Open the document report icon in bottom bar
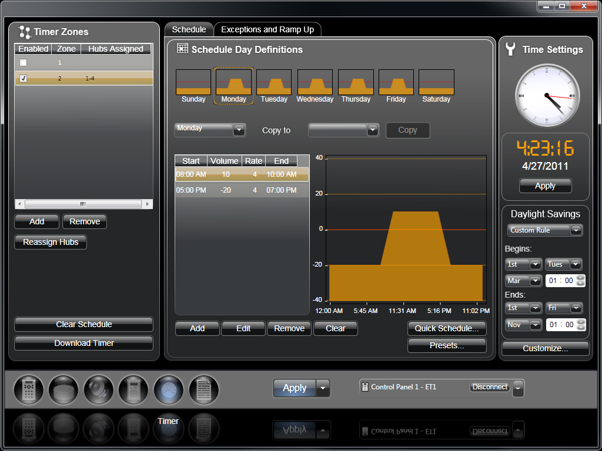Screen dimensions: 602x451 pos(203,390)
